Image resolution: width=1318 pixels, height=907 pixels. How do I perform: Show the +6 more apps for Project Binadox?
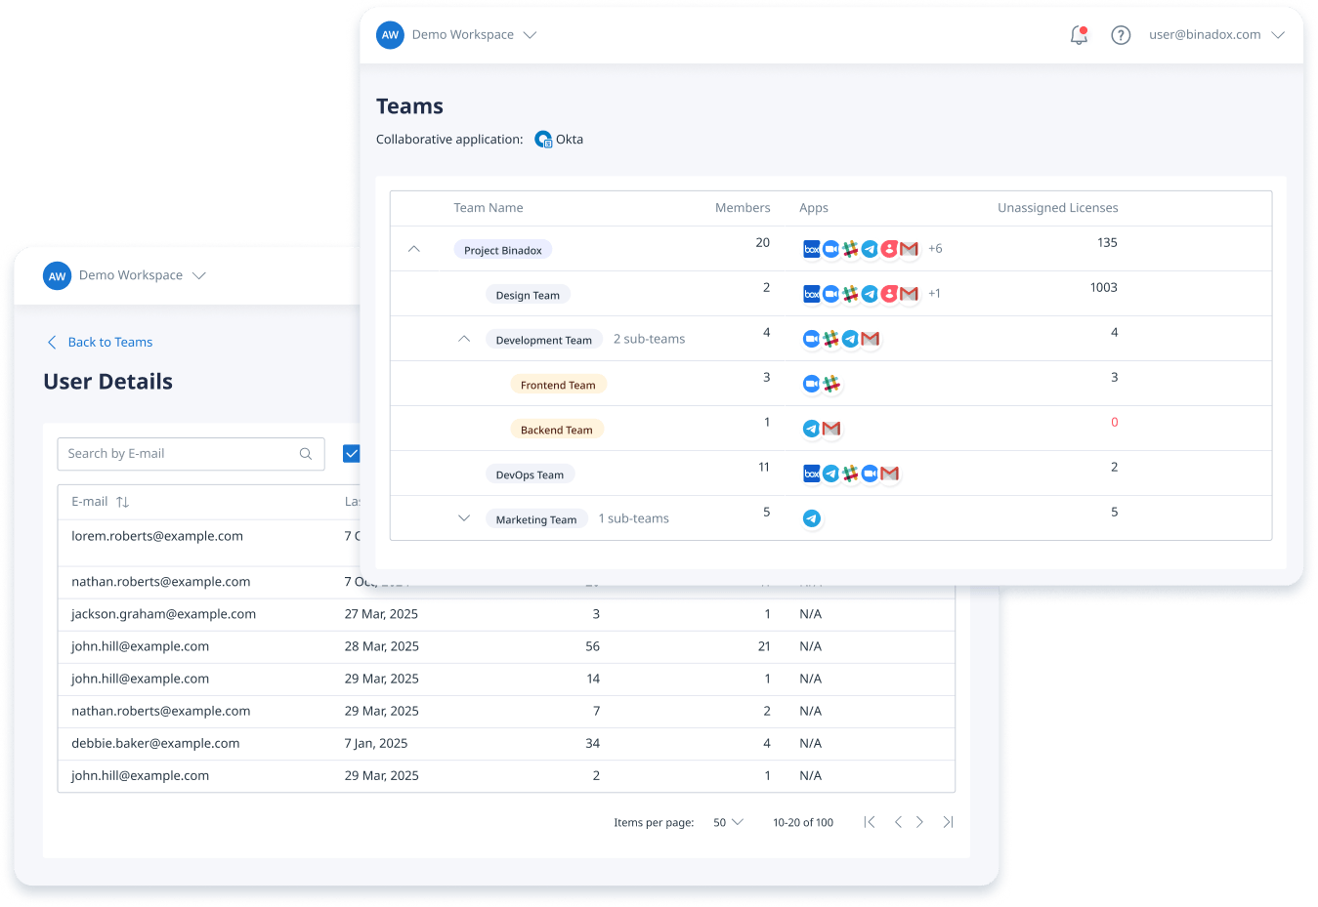935,249
